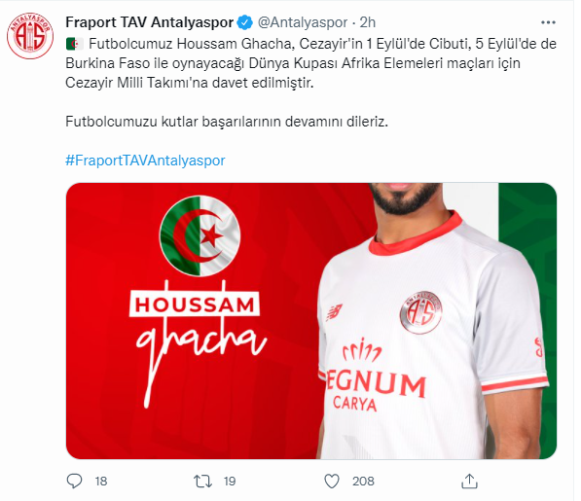The image size is (581, 501).
Task: Click the tweet text about Cezayir Milli Takımı
Action: (x=310, y=63)
